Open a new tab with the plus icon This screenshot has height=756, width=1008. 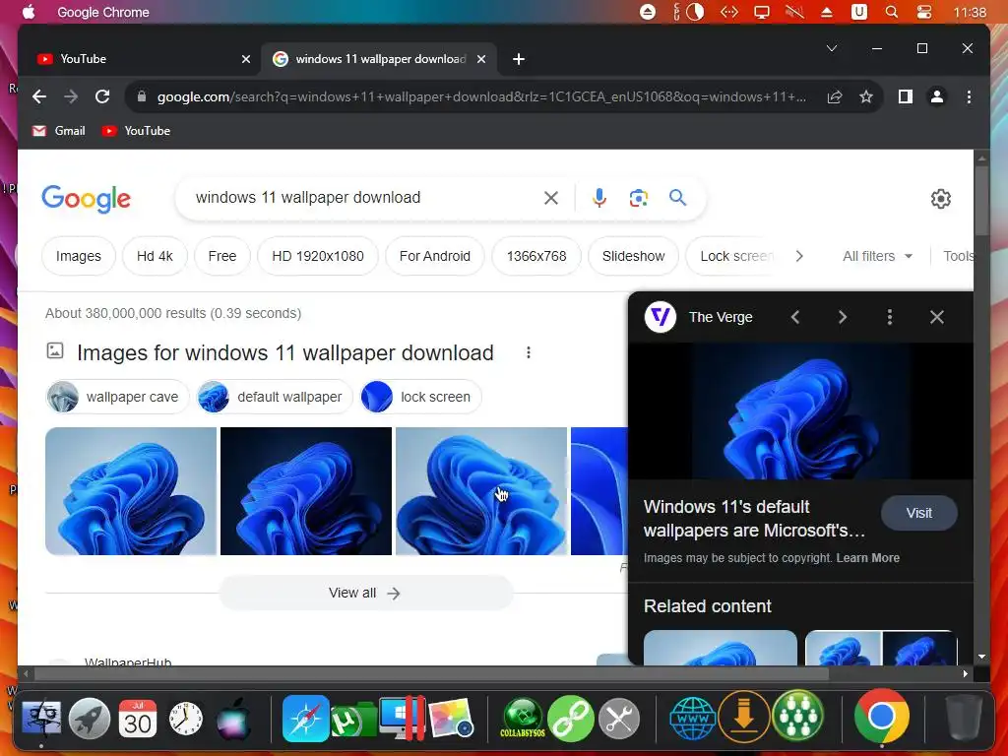[519, 59]
